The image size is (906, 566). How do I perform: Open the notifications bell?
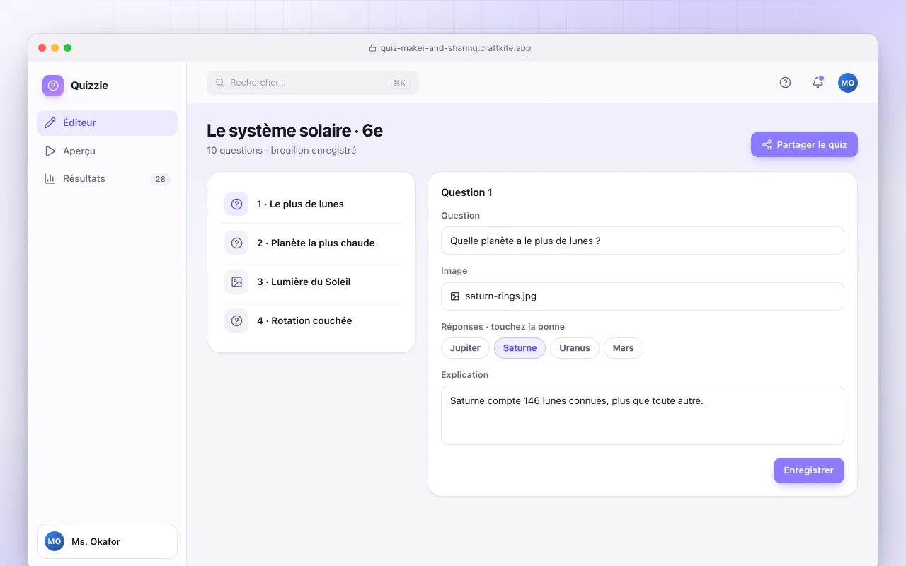coord(818,83)
